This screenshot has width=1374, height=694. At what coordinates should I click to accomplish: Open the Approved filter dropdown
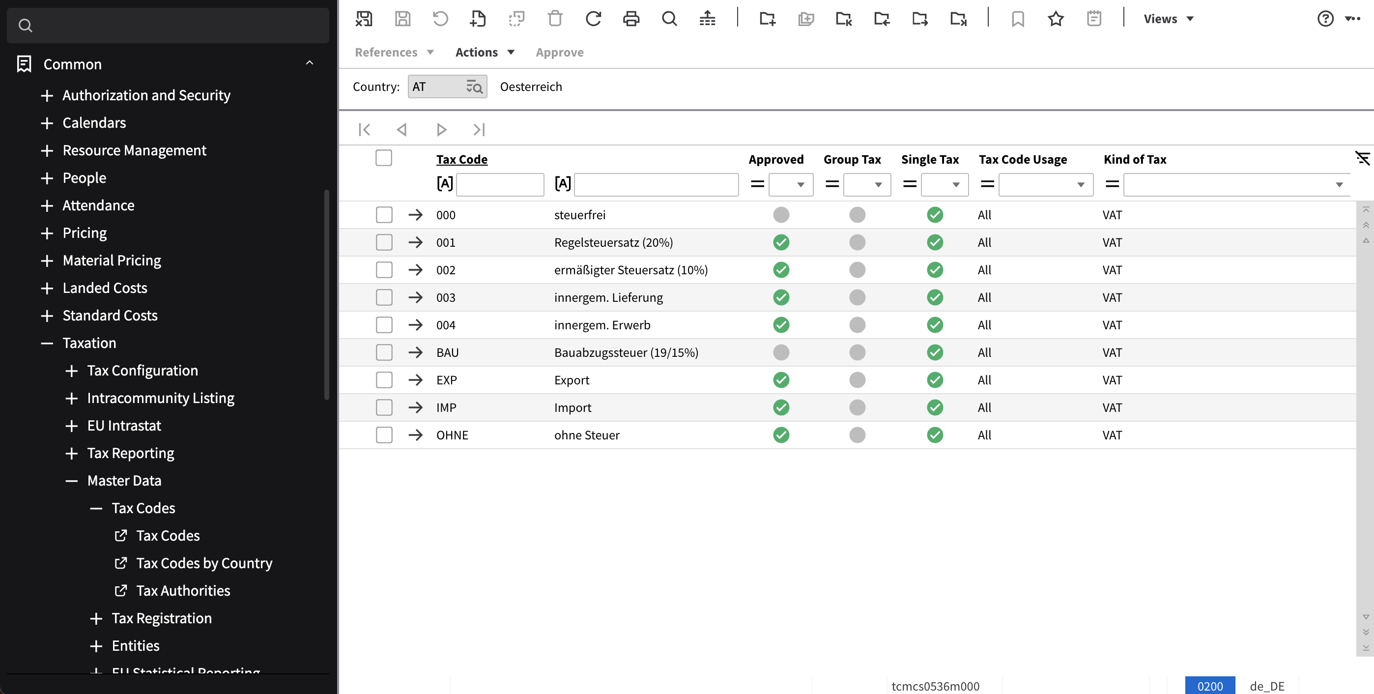[791, 185]
